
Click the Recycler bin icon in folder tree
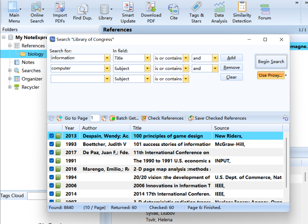[17, 87]
